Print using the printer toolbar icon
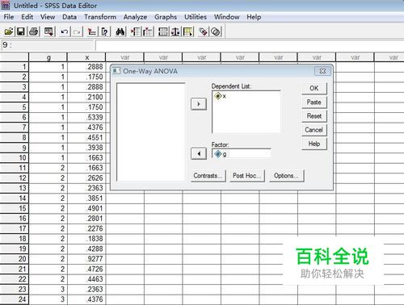The image size is (404, 305). 34,31
